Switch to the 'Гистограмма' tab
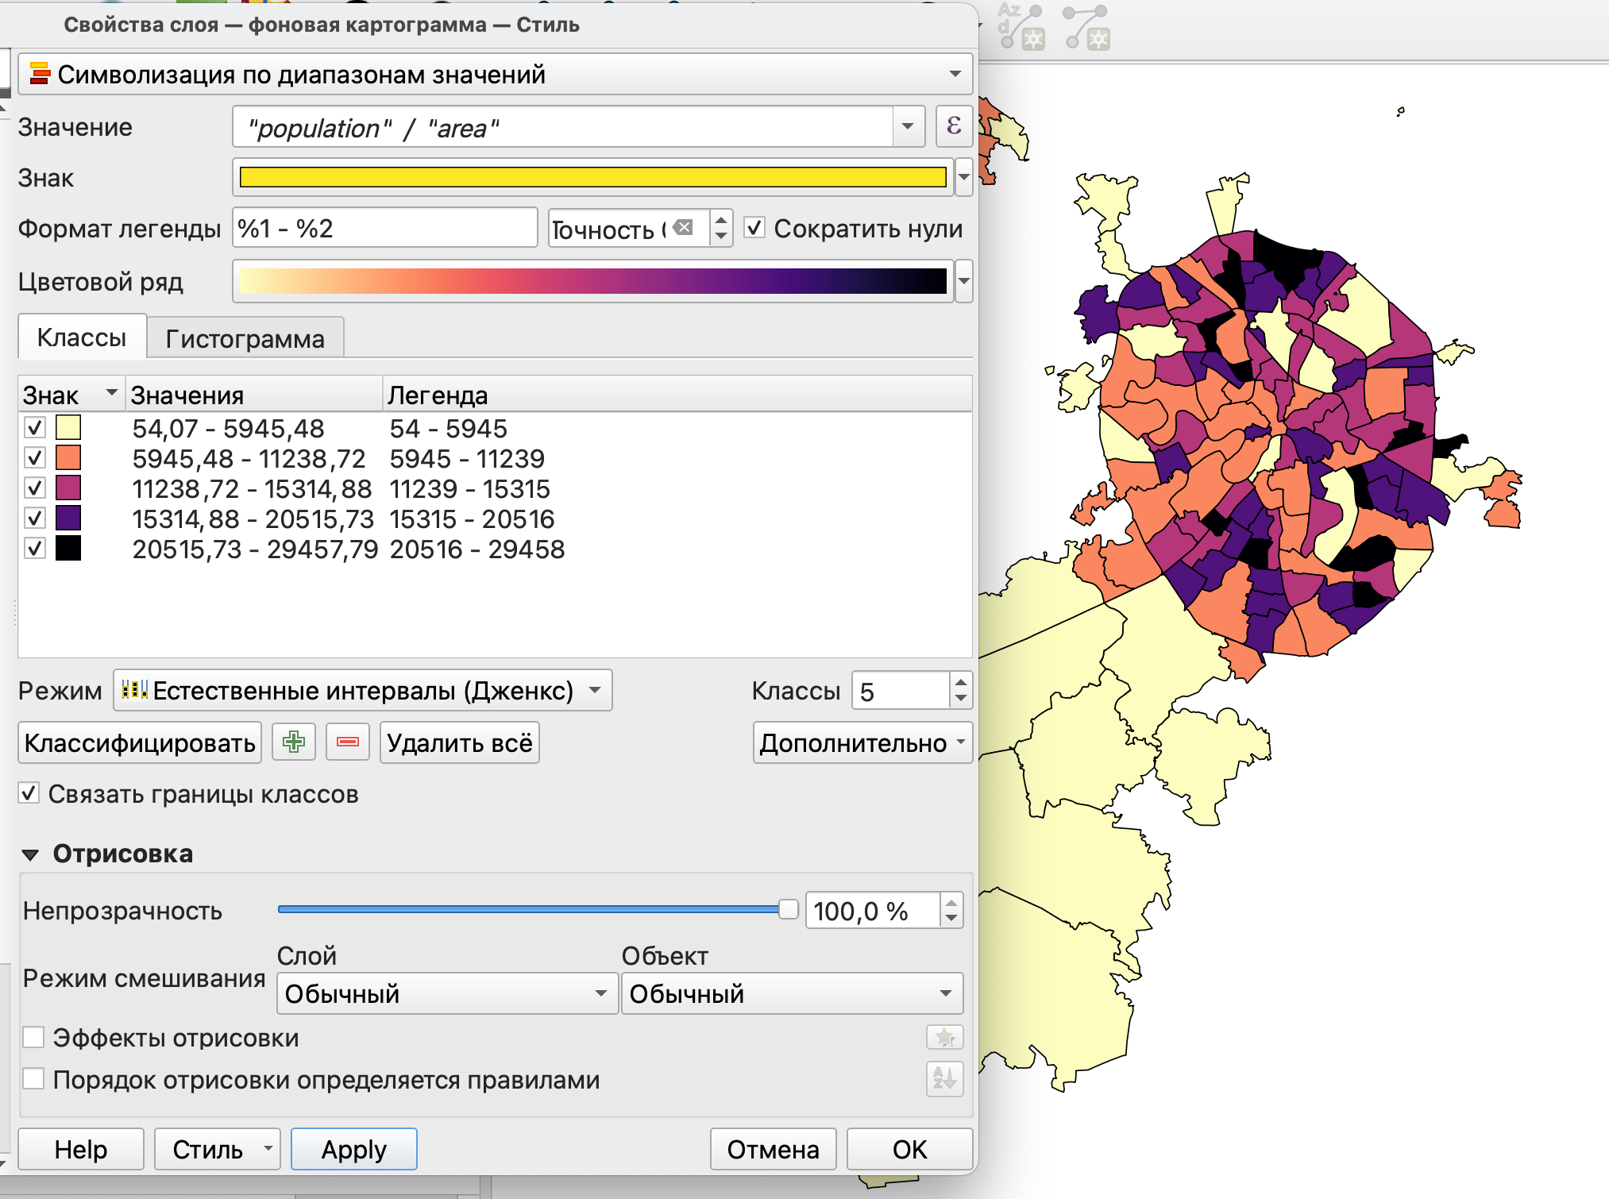 coord(245,339)
